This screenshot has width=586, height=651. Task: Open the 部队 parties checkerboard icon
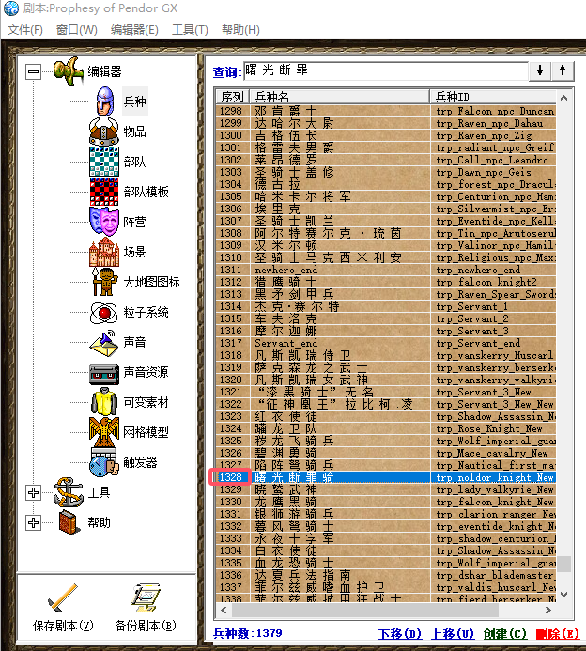coord(104,162)
